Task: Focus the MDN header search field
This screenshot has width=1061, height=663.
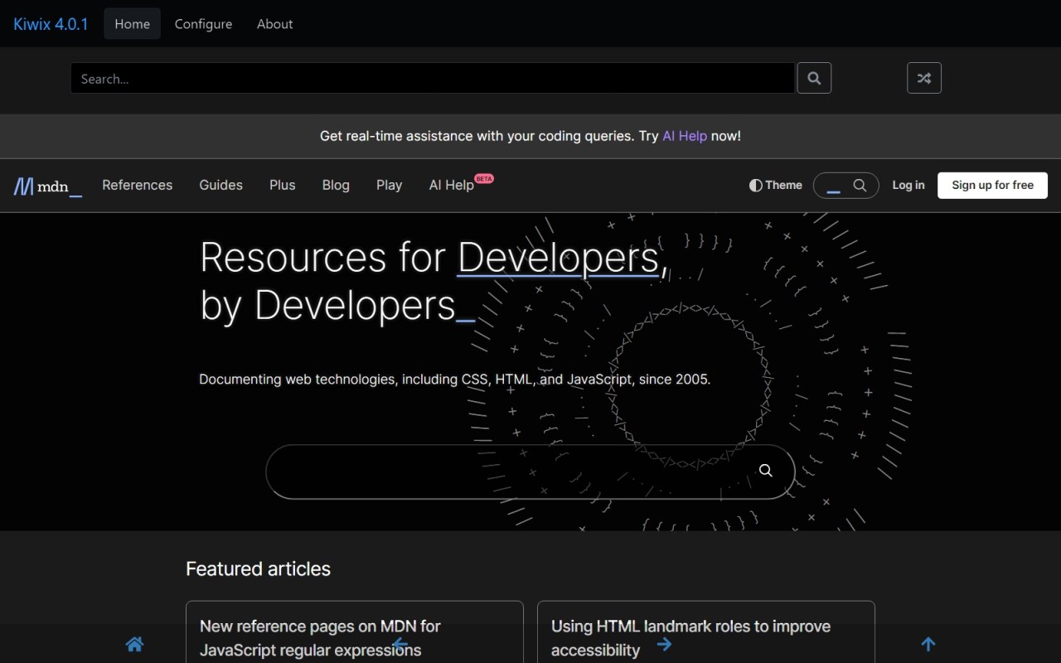Action: tap(846, 186)
